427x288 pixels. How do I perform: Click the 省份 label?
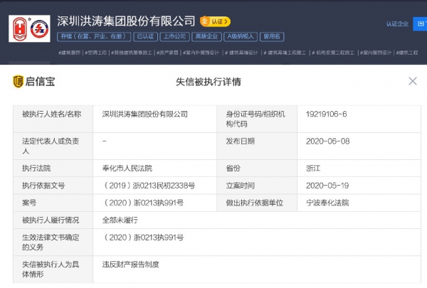(233, 169)
